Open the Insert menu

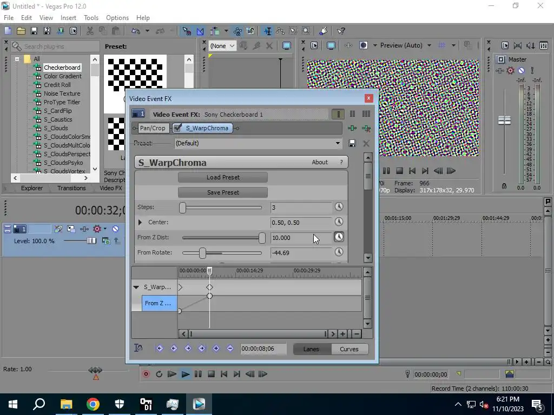[68, 18]
